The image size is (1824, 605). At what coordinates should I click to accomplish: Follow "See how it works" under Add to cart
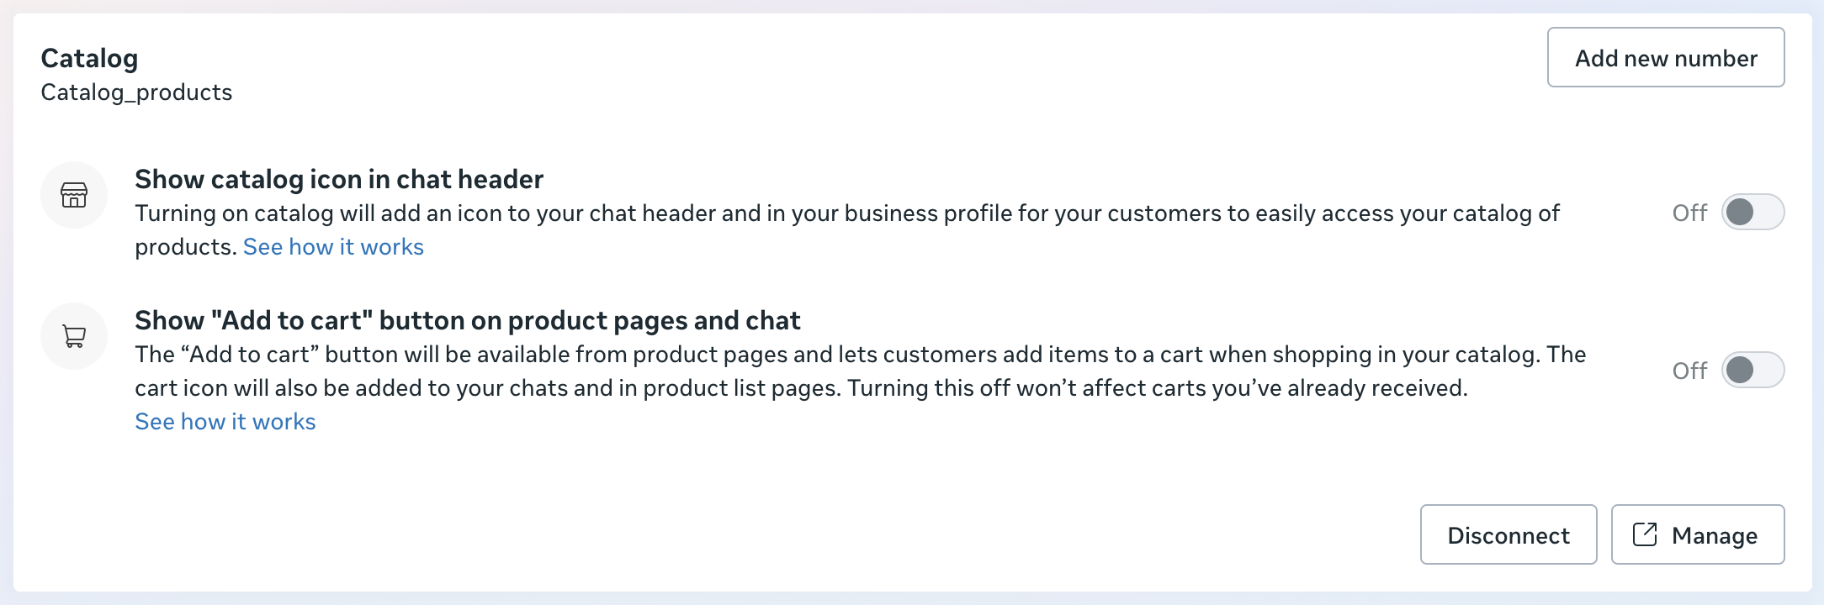(225, 422)
